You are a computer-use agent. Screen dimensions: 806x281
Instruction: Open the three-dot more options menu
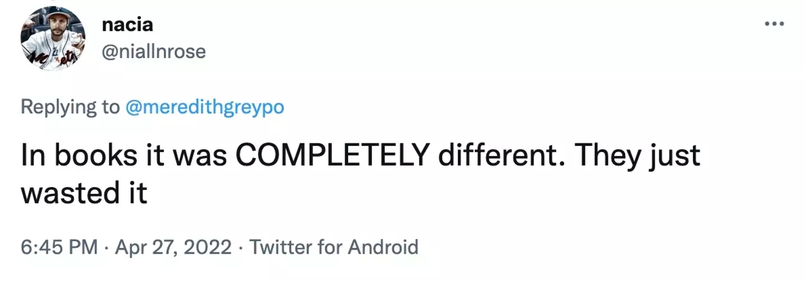[x=775, y=24]
